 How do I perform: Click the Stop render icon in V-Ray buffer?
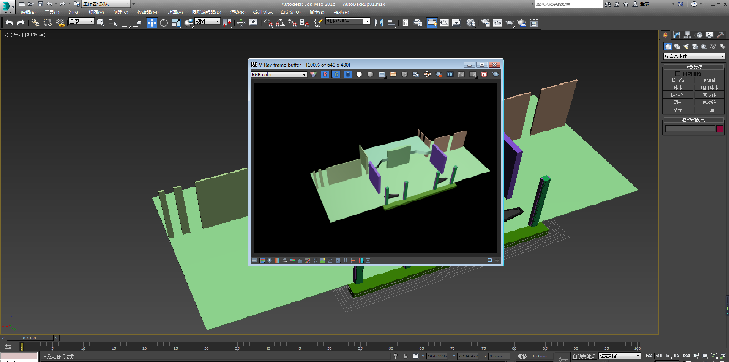point(484,74)
